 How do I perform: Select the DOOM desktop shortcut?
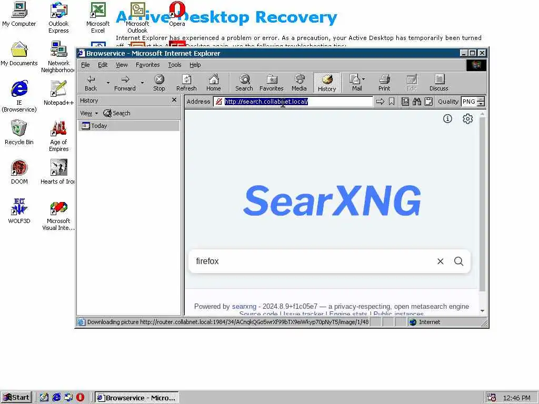19,172
